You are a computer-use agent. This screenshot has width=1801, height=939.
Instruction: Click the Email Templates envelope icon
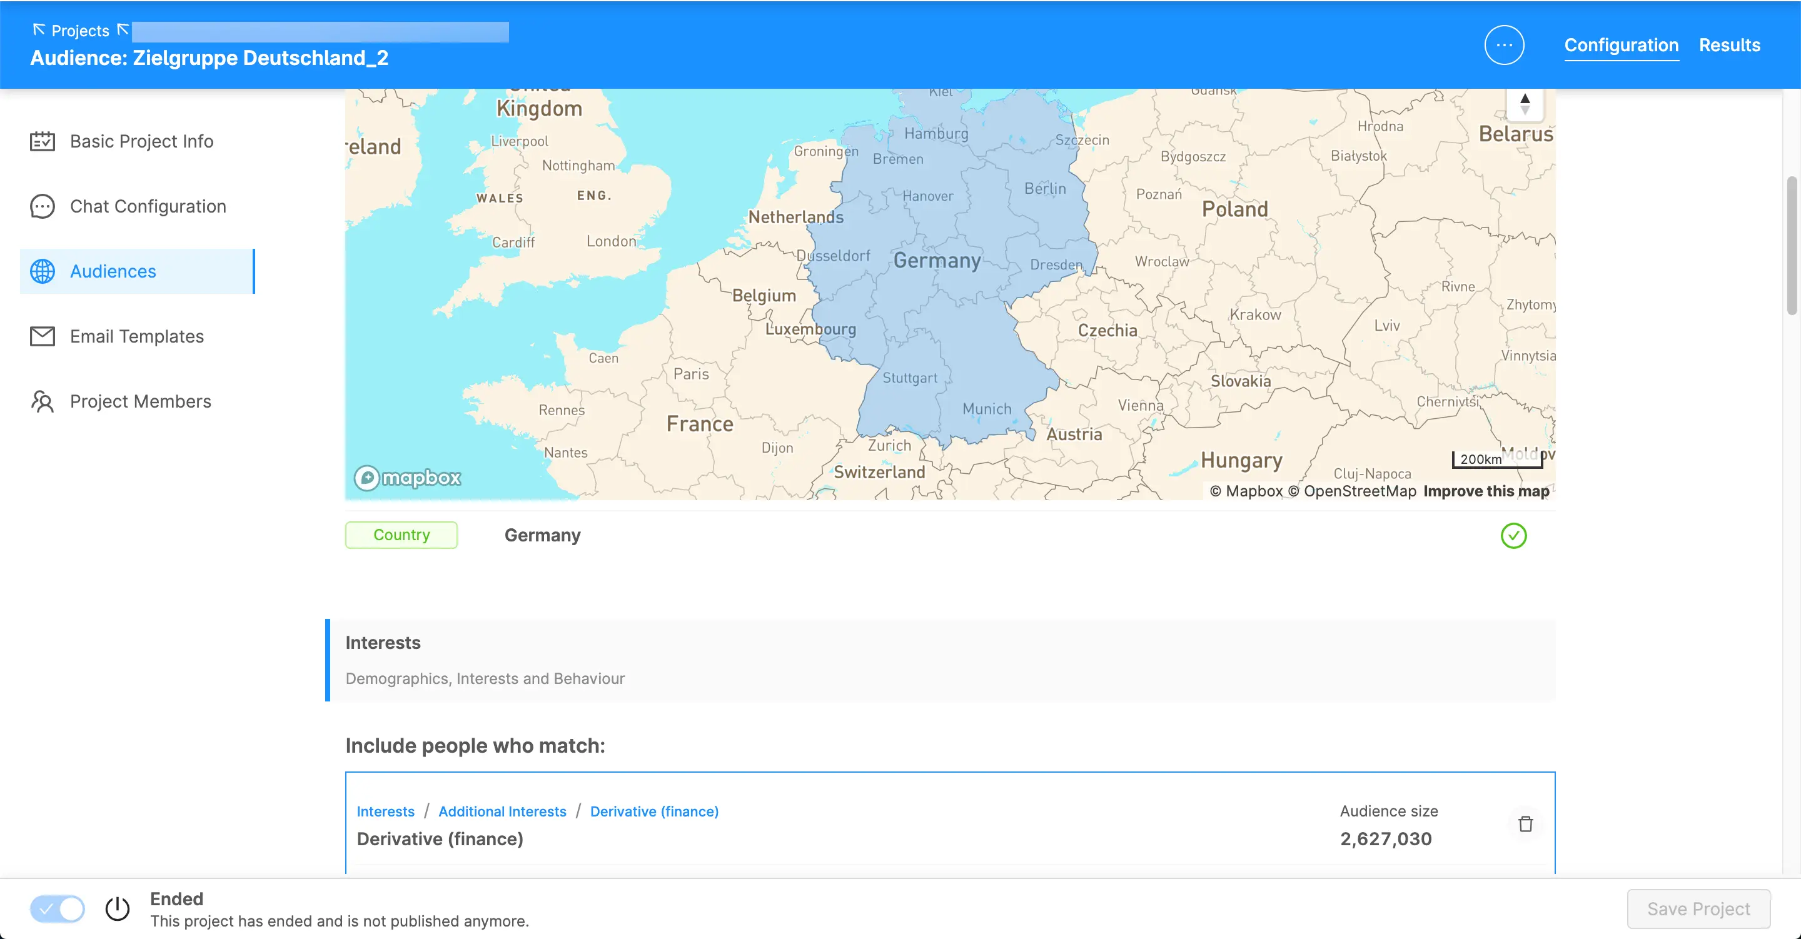click(42, 336)
